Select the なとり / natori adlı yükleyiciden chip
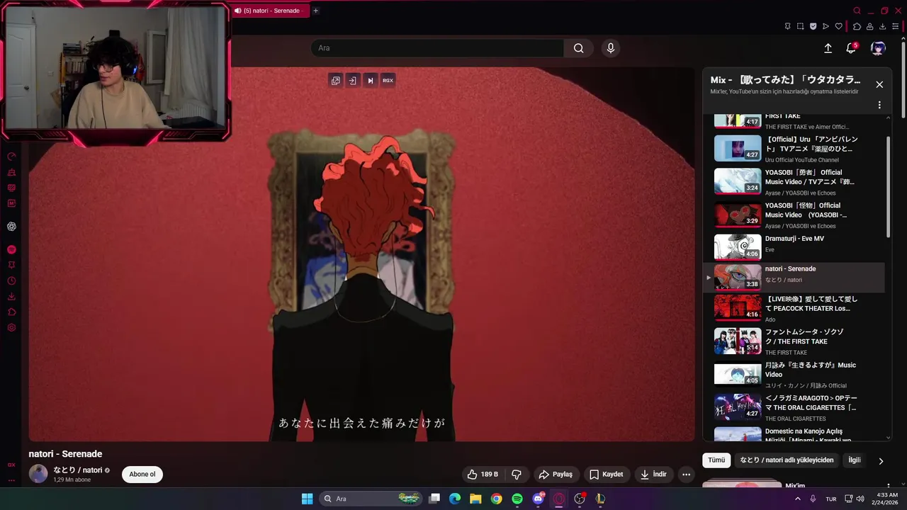This screenshot has width=907, height=510. coord(787,460)
